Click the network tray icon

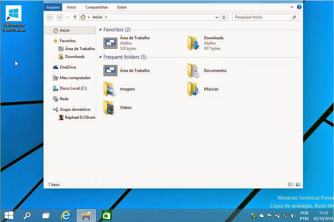tap(285, 216)
